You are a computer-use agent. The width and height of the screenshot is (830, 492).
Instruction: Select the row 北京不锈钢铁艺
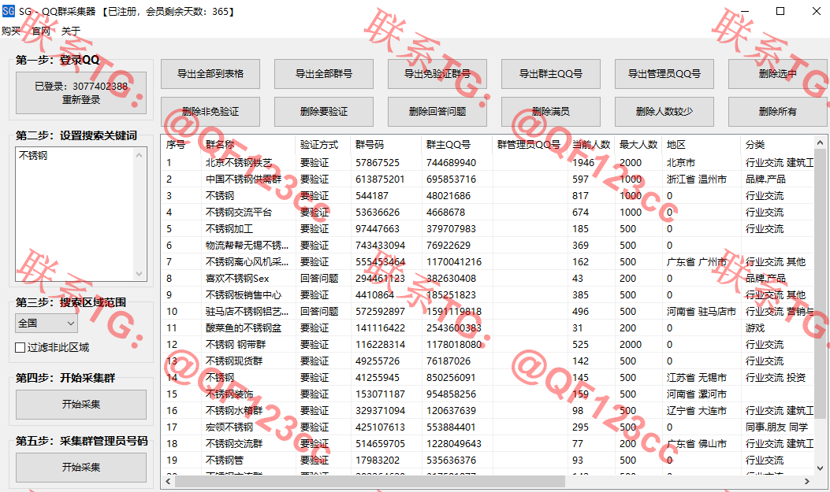(x=488, y=163)
